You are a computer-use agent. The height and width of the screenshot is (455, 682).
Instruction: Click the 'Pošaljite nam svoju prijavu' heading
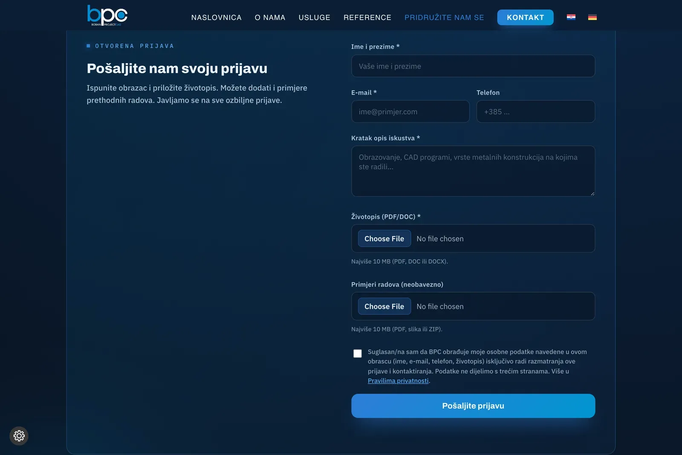(x=177, y=68)
